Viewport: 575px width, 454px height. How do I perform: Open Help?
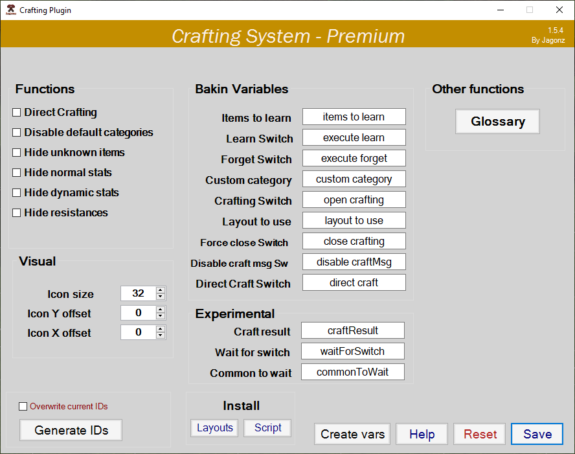422,434
